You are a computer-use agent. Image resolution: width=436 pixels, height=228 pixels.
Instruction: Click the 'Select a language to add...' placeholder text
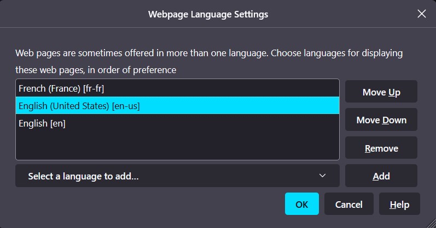(83, 176)
